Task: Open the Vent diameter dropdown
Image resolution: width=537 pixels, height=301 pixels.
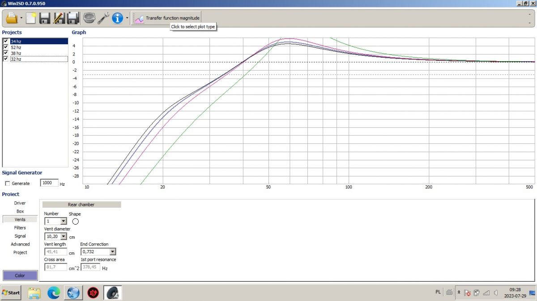Action: coord(63,236)
